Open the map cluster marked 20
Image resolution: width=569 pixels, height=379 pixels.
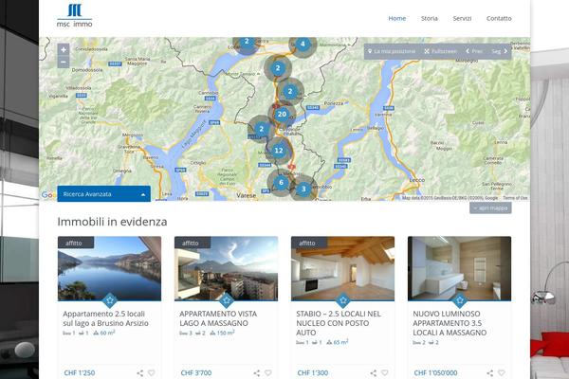pos(282,115)
